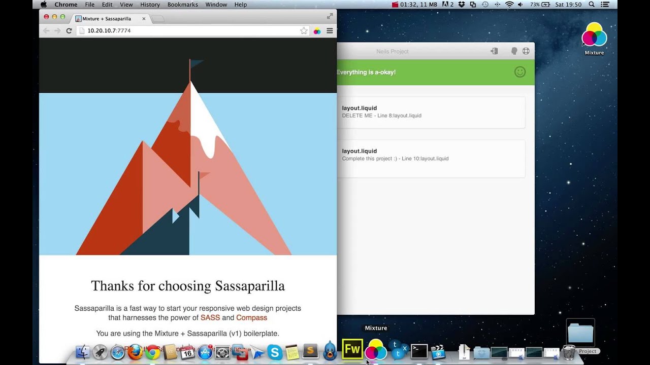This screenshot has width=650, height=365.
Task: Click the Mixture extension icon in Chrome toolbar
Action: (x=317, y=31)
